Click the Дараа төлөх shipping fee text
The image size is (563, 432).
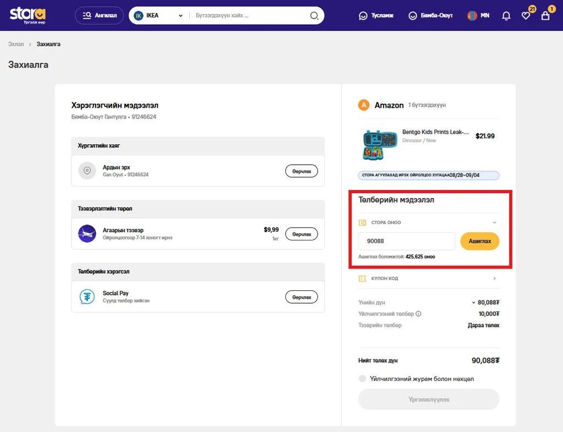(483, 325)
